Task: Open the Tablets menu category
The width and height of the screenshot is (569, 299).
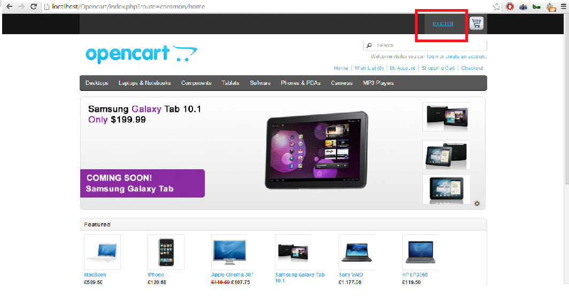Action: click(230, 83)
